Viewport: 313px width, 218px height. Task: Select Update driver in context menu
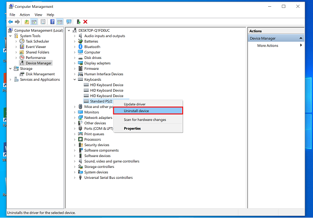coord(134,104)
